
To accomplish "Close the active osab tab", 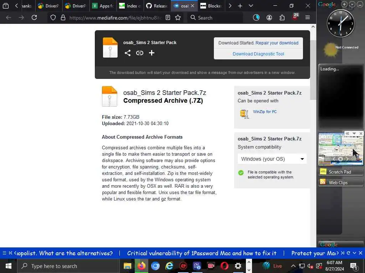I will pos(192,6).
